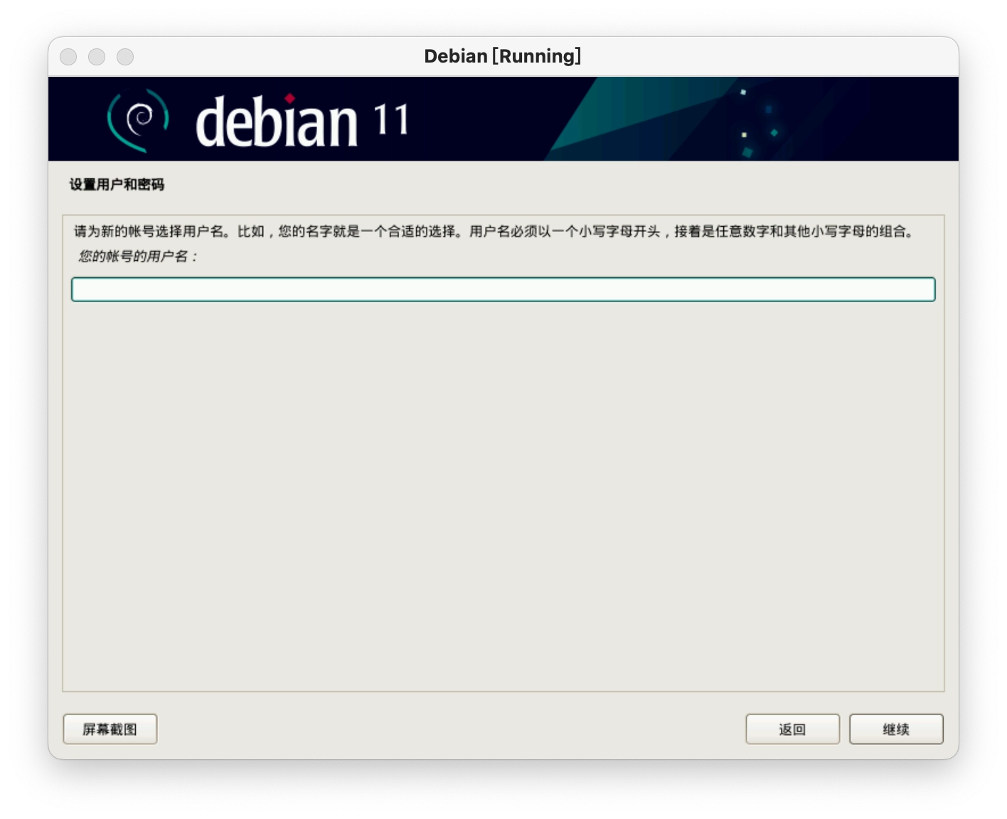The width and height of the screenshot is (1007, 819).
Task: Minimize the Debian VM window
Action: (x=97, y=57)
